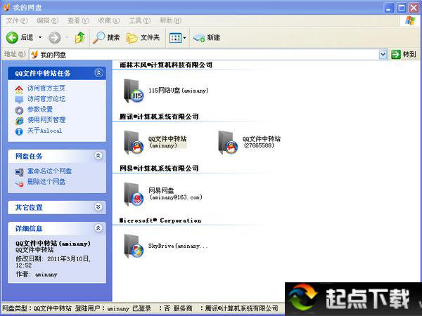
Task: Open the 收藏(A) menu
Action: click(109, 20)
